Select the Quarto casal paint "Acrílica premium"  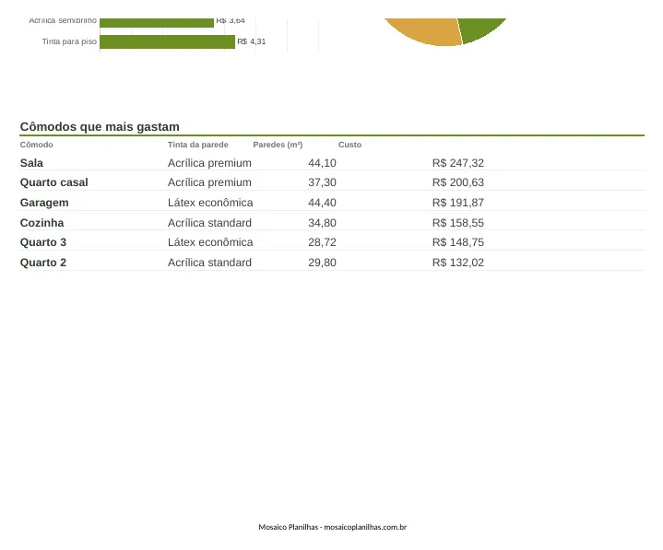209,182
